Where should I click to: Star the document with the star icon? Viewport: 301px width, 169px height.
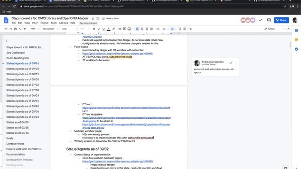click(93, 19)
